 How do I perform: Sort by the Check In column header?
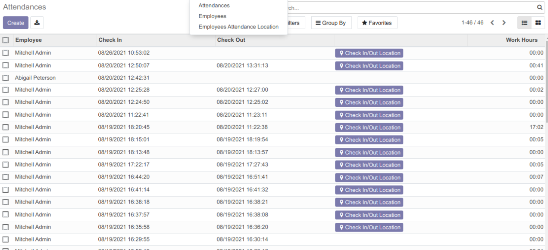[110, 40]
